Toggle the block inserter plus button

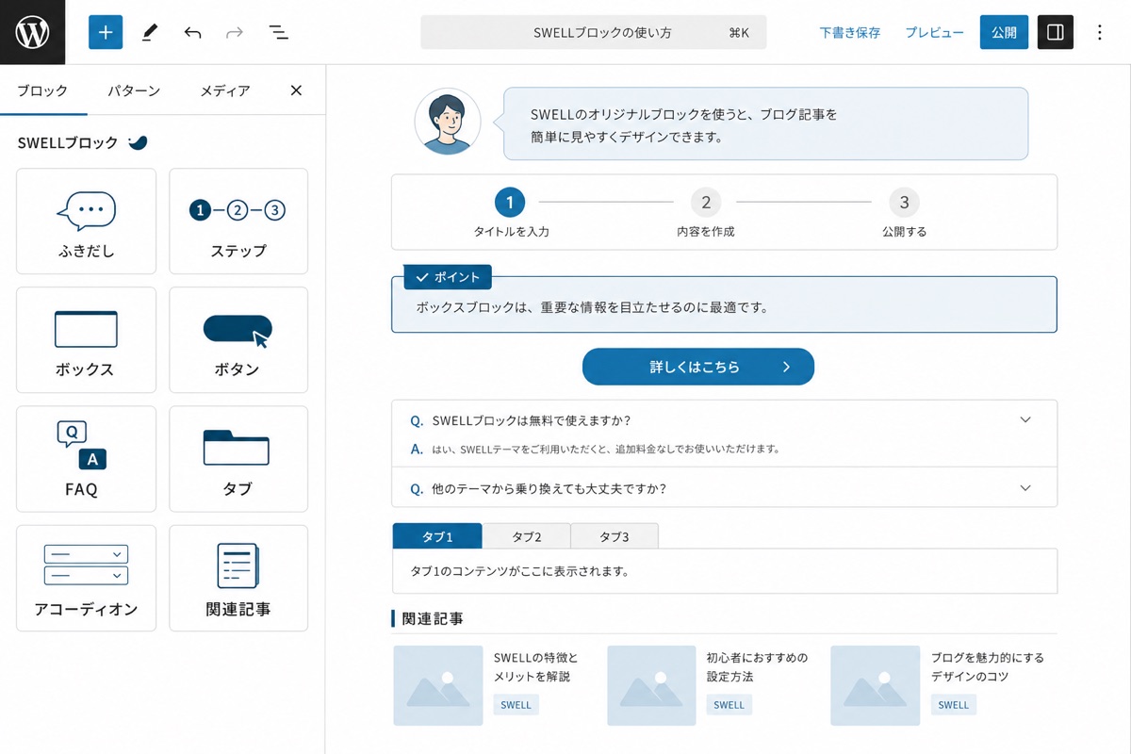point(106,32)
